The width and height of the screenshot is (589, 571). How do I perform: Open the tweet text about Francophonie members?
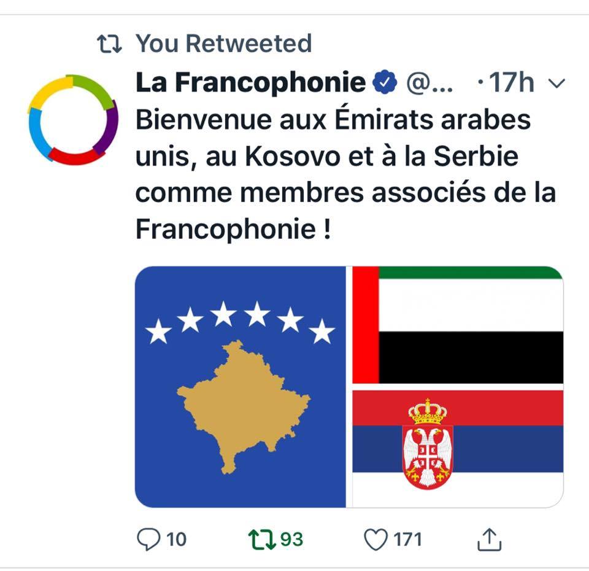pyautogui.click(x=344, y=175)
